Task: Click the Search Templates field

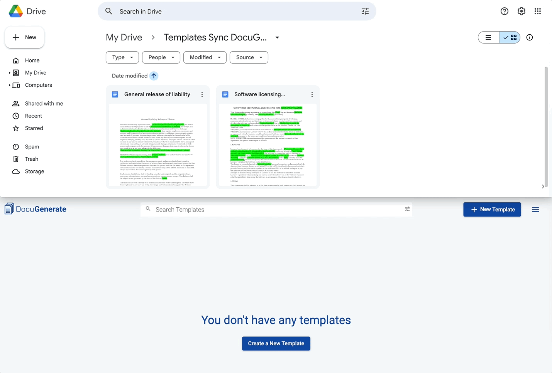Action: (276, 210)
